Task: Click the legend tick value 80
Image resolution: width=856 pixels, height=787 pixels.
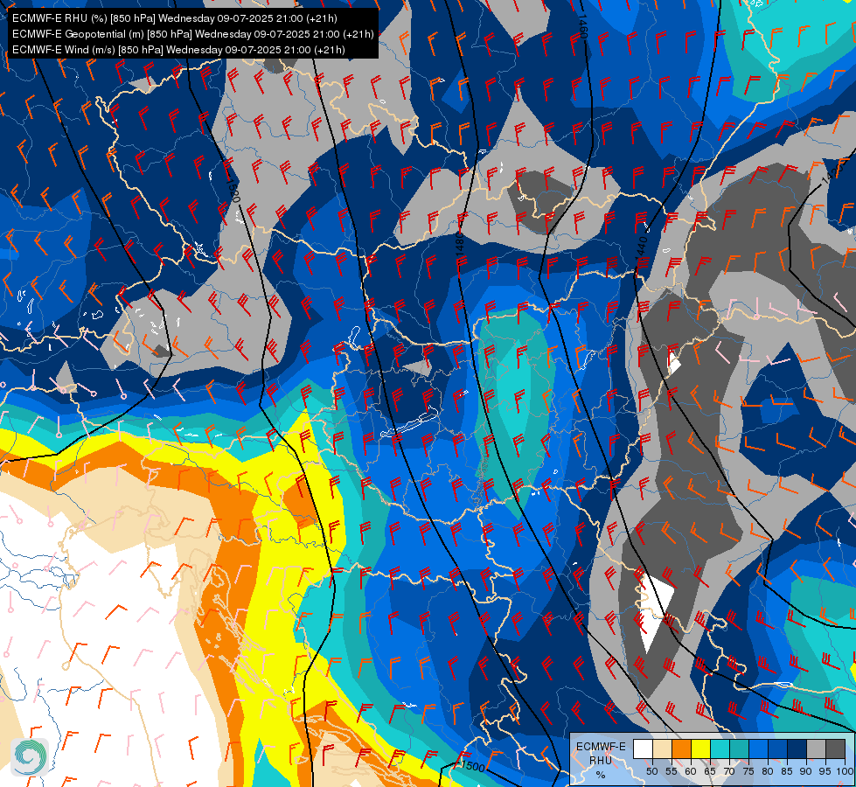Action: 768,771
